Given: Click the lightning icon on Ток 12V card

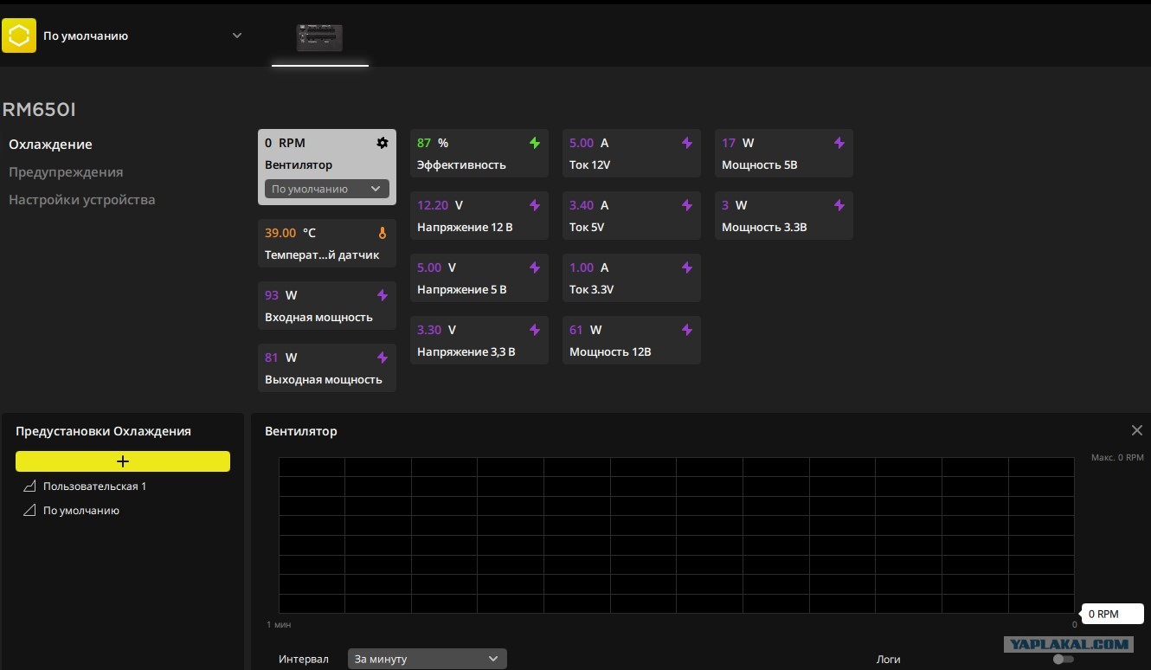Looking at the screenshot, I should (687, 143).
